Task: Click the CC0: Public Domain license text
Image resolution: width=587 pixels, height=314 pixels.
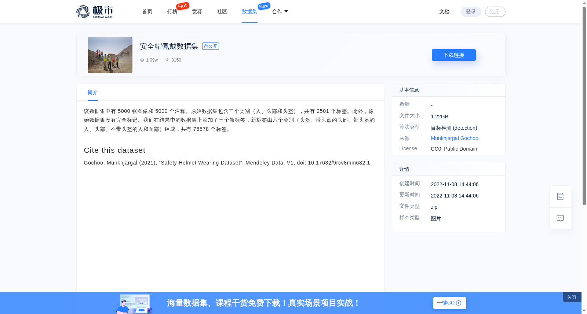Action: coord(454,149)
